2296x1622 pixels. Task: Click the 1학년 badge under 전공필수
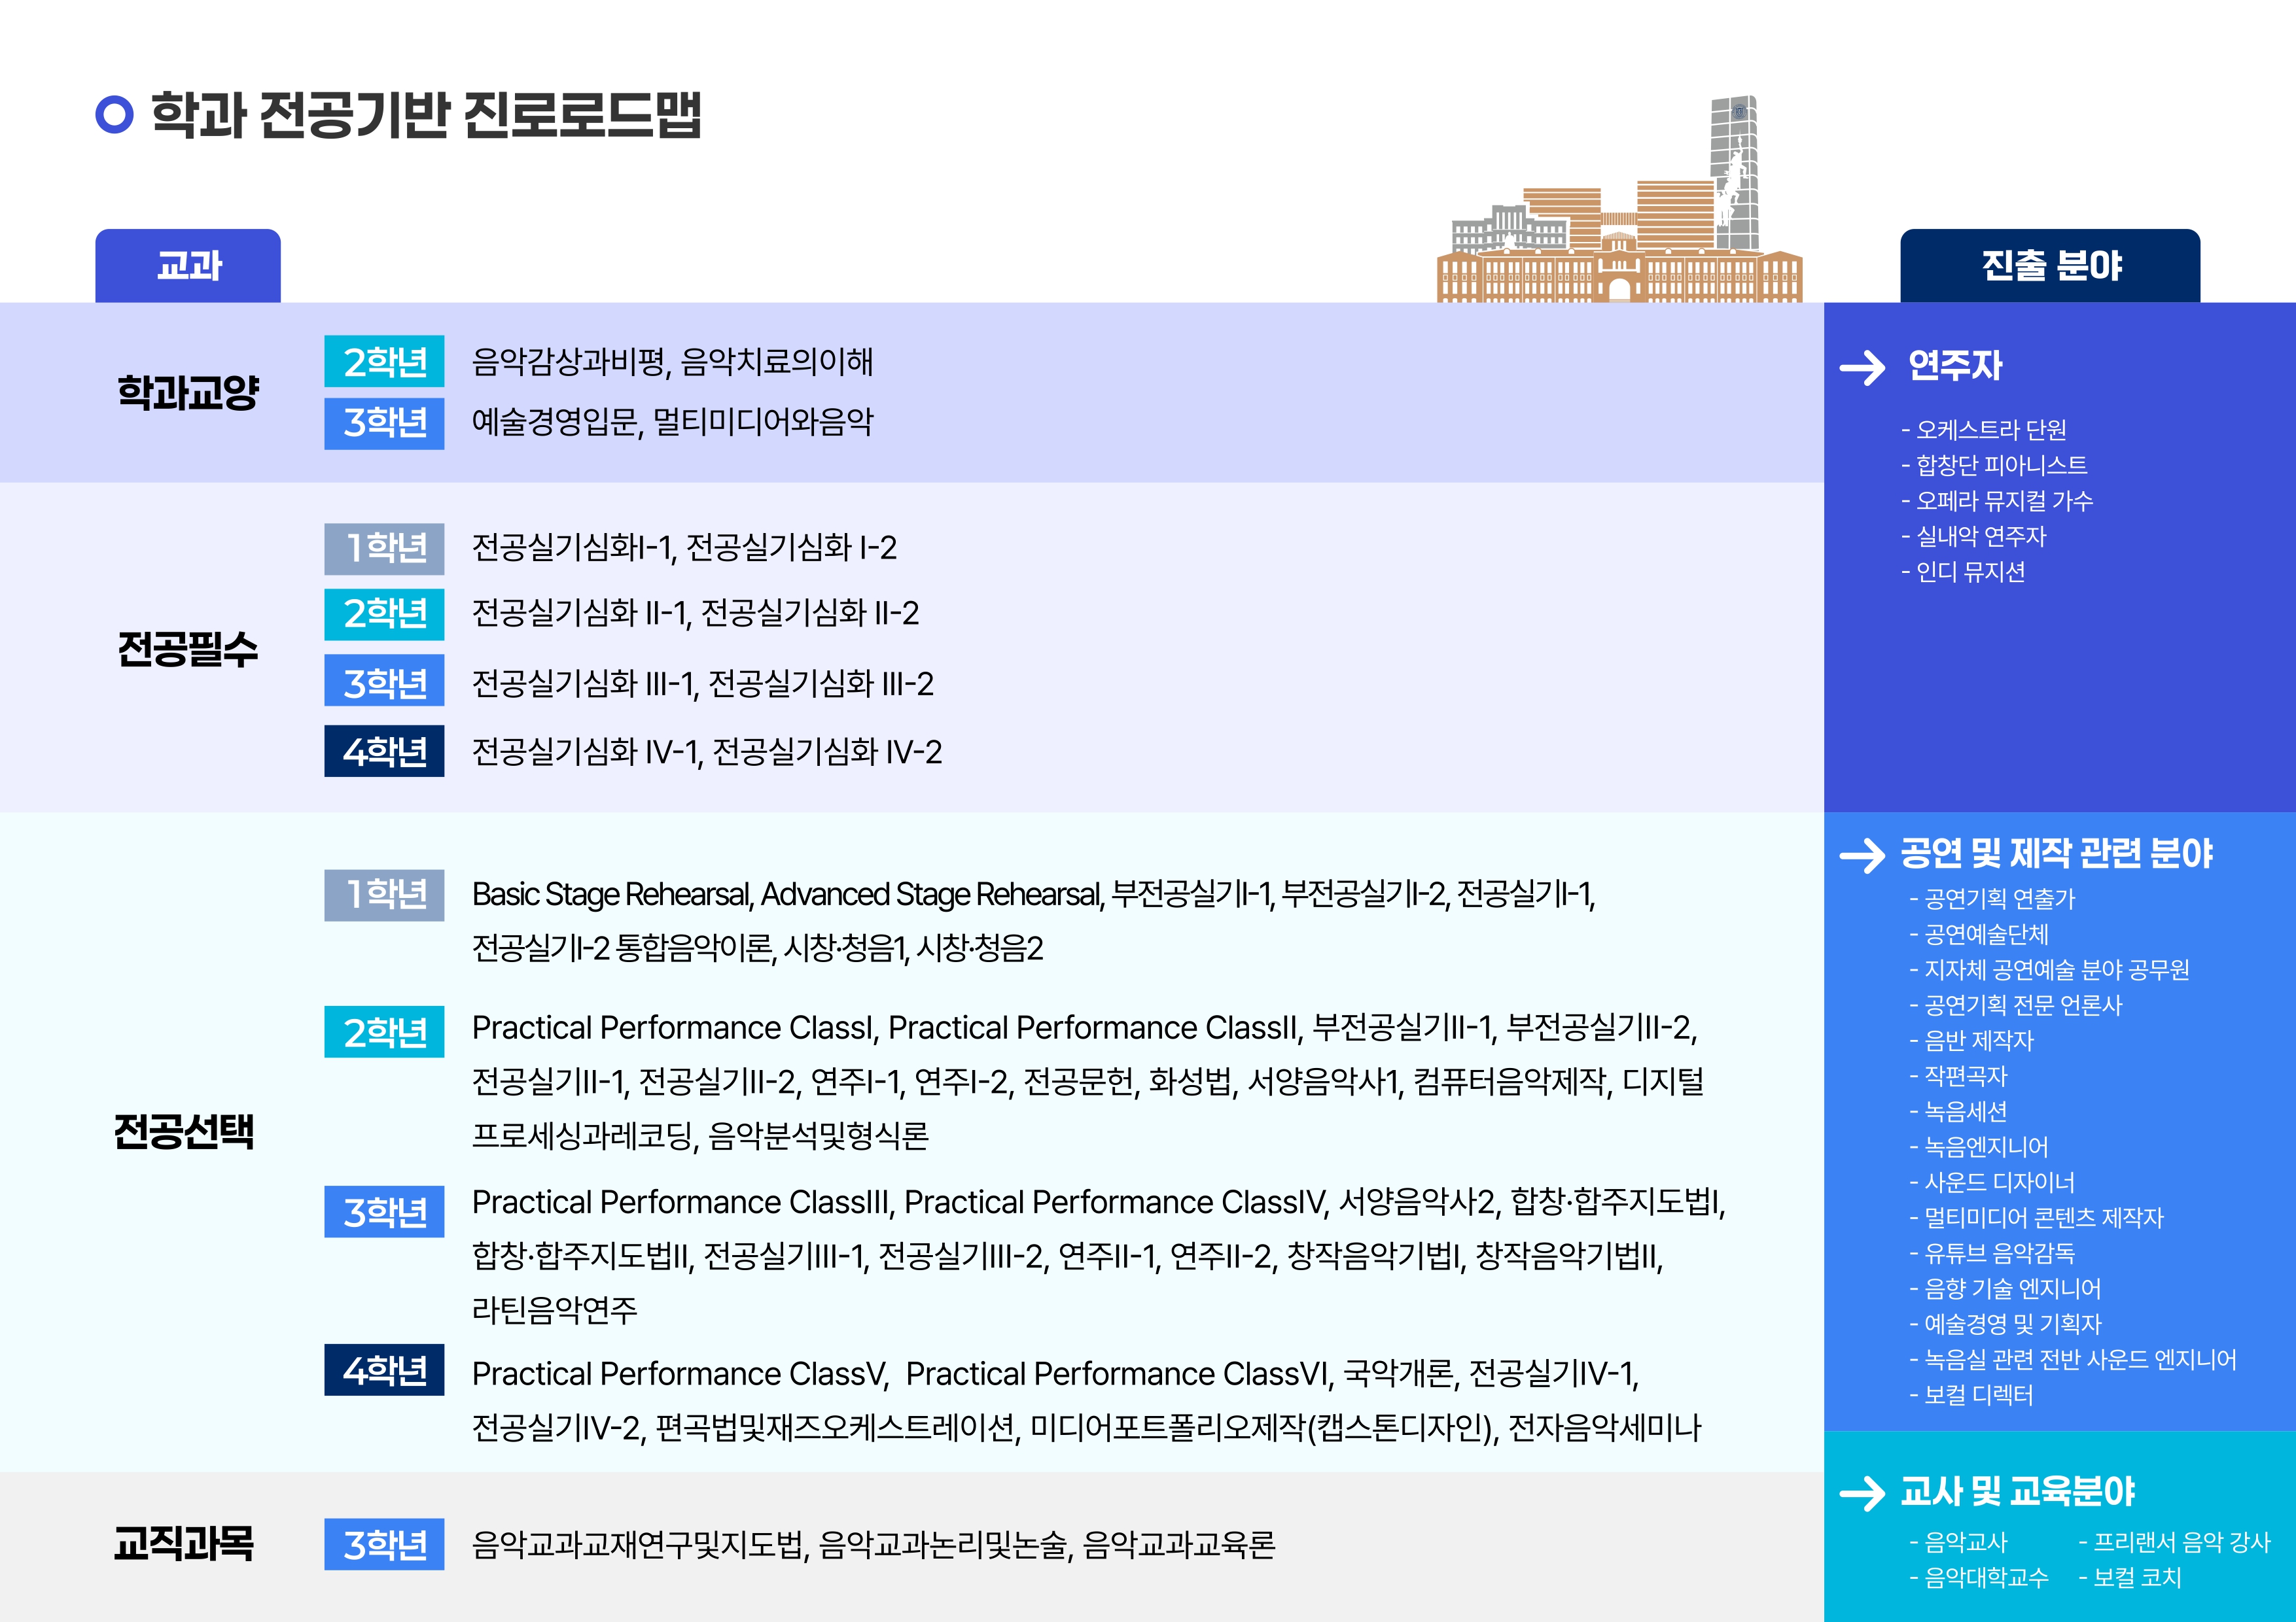point(384,547)
